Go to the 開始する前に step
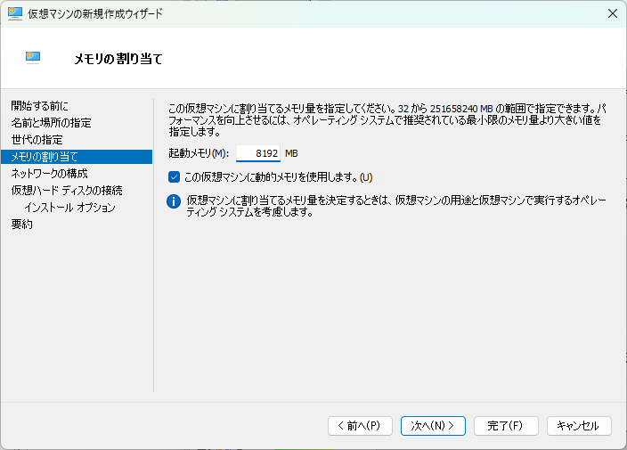The image size is (627, 450). click(39, 106)
